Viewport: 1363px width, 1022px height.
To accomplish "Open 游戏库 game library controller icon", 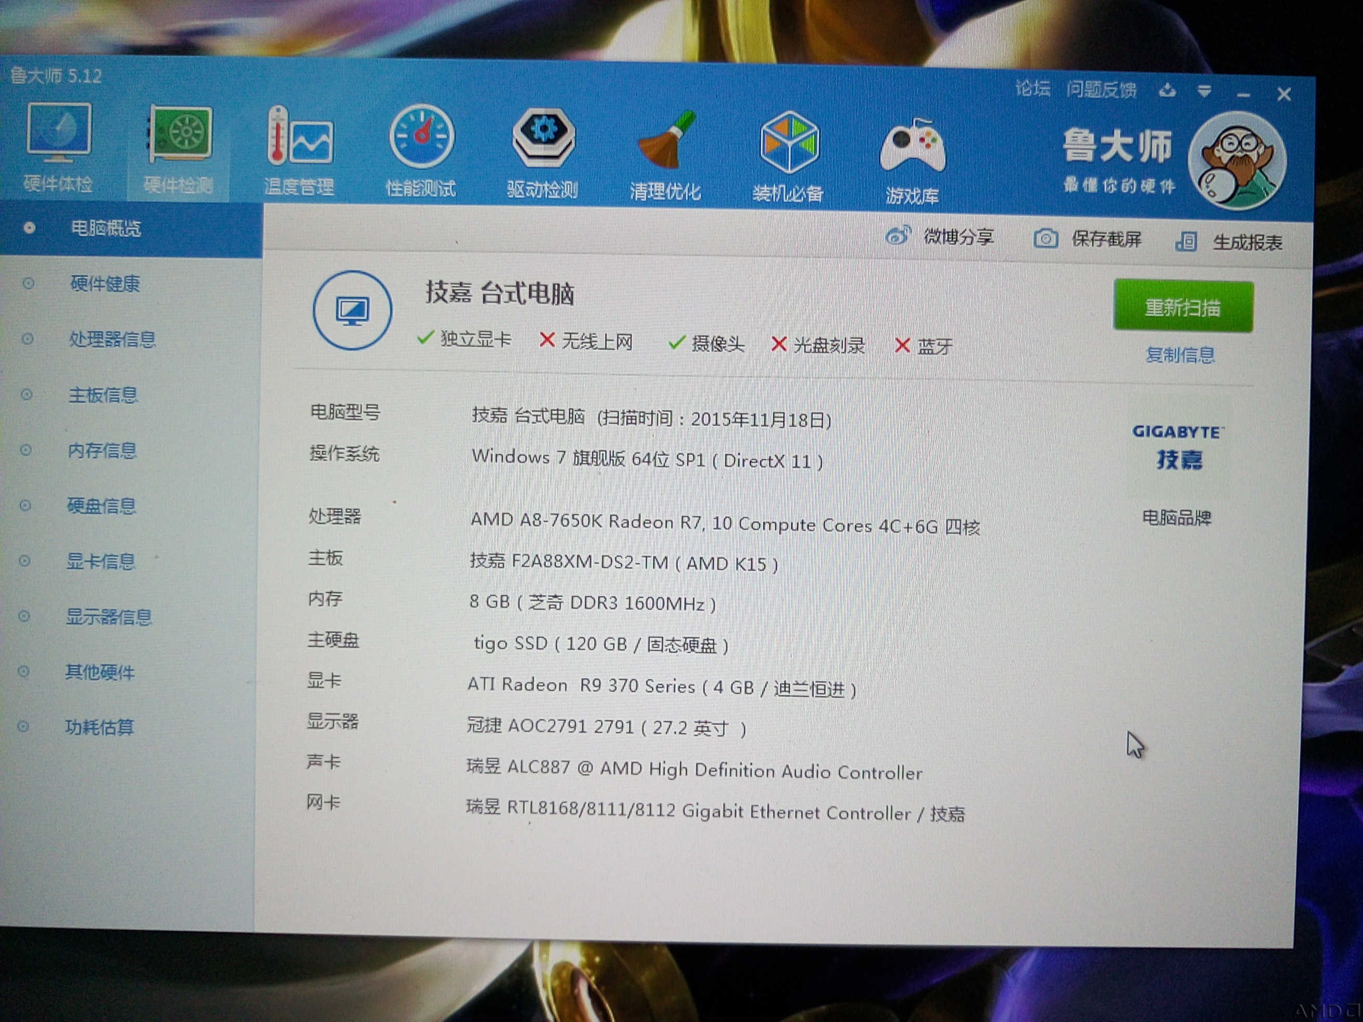I will [x=913, y=162].
